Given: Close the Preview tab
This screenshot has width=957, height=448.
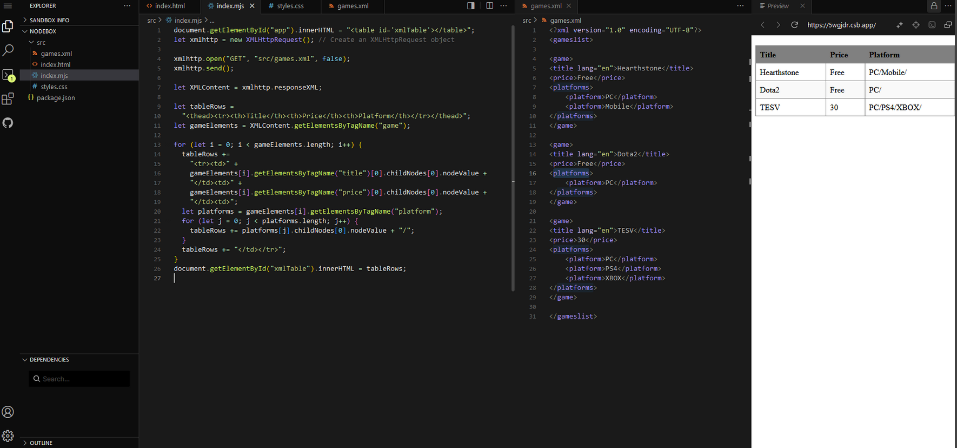Looking at the screenshot, I should (x=802, y=6).
